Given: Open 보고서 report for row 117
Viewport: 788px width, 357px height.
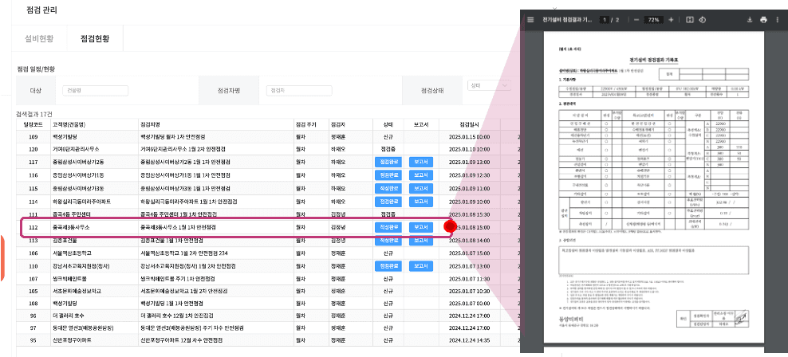Looking at the screenshot, I should [421, 162].
